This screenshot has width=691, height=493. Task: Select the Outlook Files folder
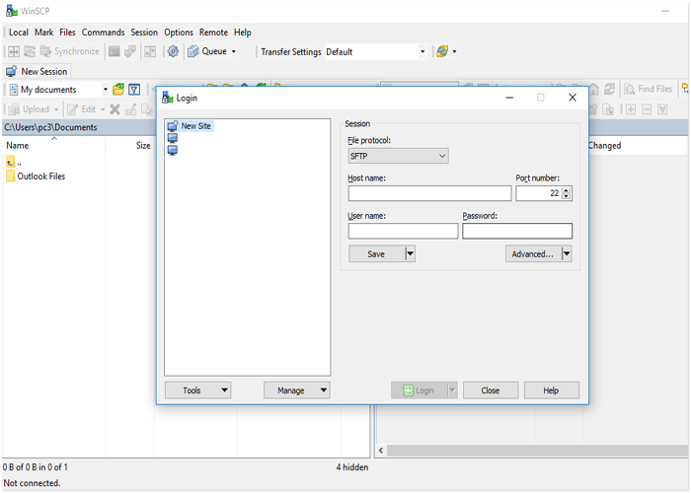(36, 176)
